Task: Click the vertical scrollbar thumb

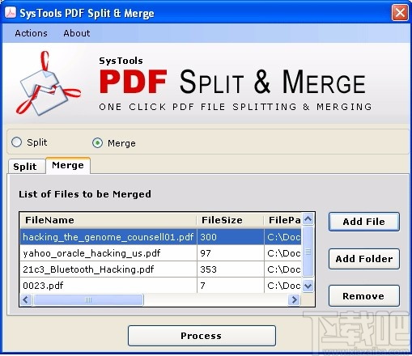Action: (308, 252)
